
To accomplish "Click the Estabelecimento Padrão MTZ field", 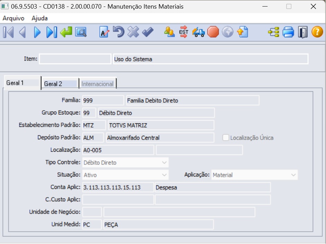I will pyautogui.click(x=94, y=125).
